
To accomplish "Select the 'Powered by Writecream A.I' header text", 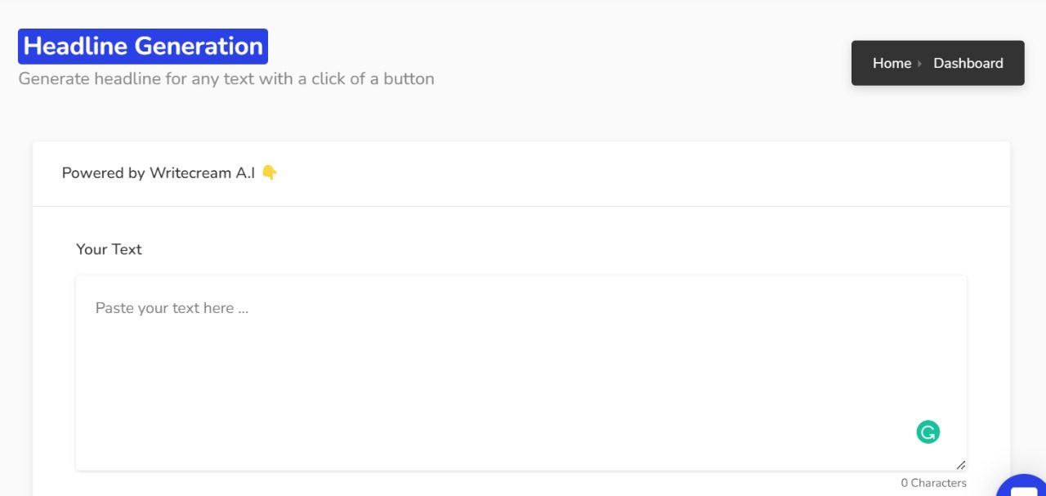I will tap(159, 173).
